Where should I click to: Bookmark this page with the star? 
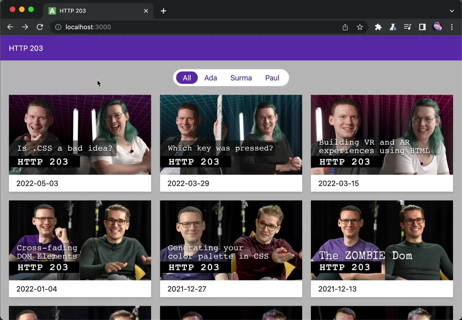click(360, 27)
